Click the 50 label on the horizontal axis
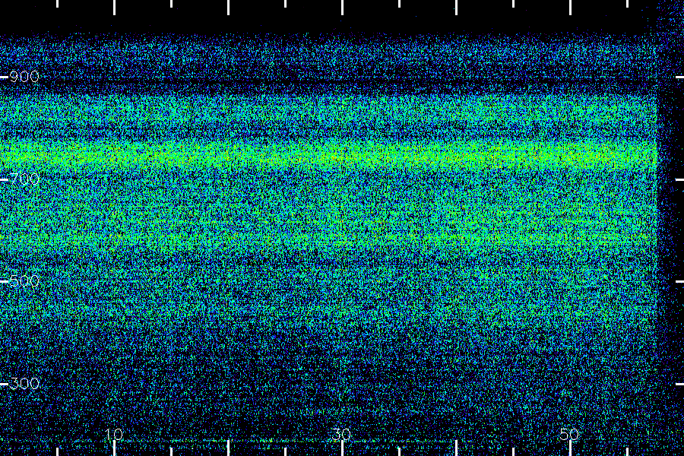This screenshot has height=456, width=684. pos(569,434)
